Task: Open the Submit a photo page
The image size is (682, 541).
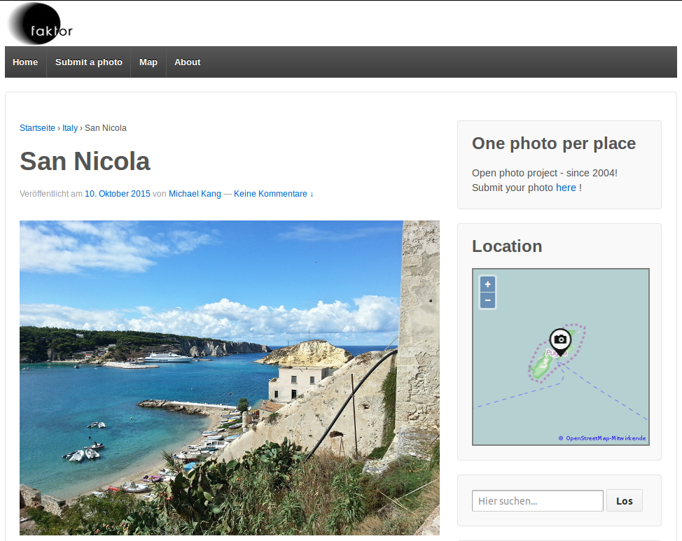Action: click(x=89, y=62)
